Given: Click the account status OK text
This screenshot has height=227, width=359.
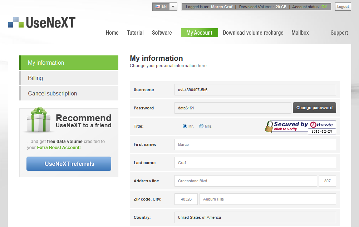Looking at the screenshot, I should coord(324,7).
